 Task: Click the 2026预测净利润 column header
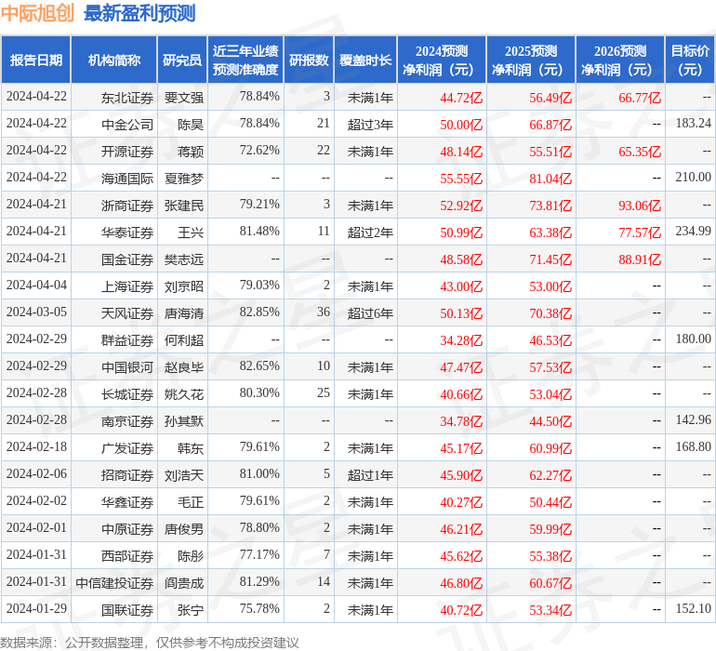click(x=620, y=60)
